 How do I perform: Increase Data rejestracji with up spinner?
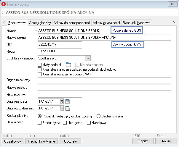pos(62,100)
